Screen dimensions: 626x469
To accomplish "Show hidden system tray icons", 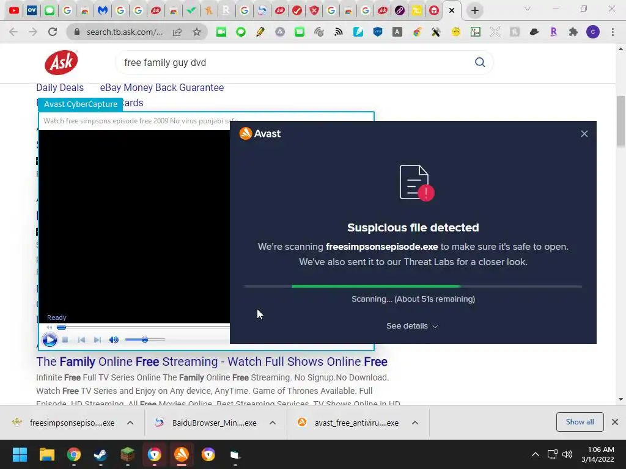I will tap(536, 454).
